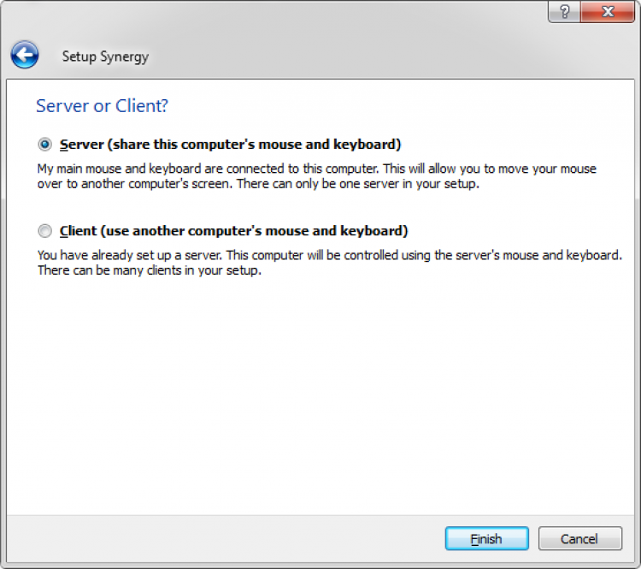This screenshot has width=641, height=569.
Task: Click the Client option label text
Action: coord(234,231)
